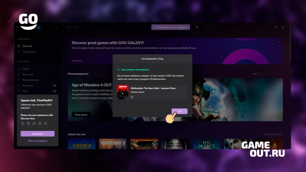The width and height of the screenshot is (306, 172).
Task: Go forward with the right arrow
Action: tap(75, 27)
